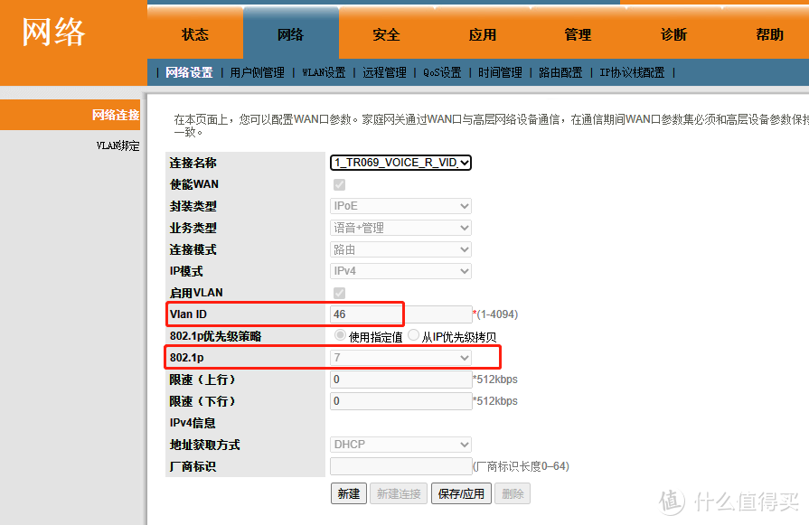The image size is (809, 525).
Task: Open 用户侧管理 submenu
Action: pos(257,72)
